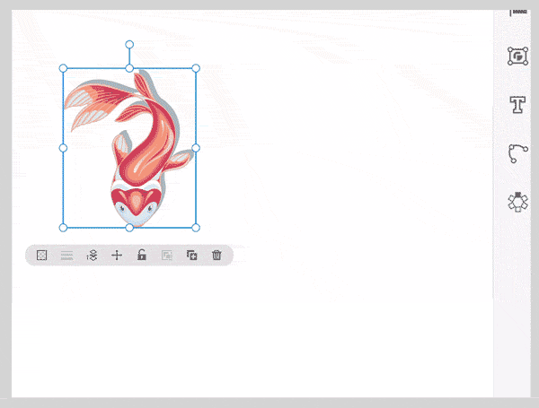The image size is (539, 408).
Task: Click the bottom-middle selection handle
Action: click(x=129, y=228)
